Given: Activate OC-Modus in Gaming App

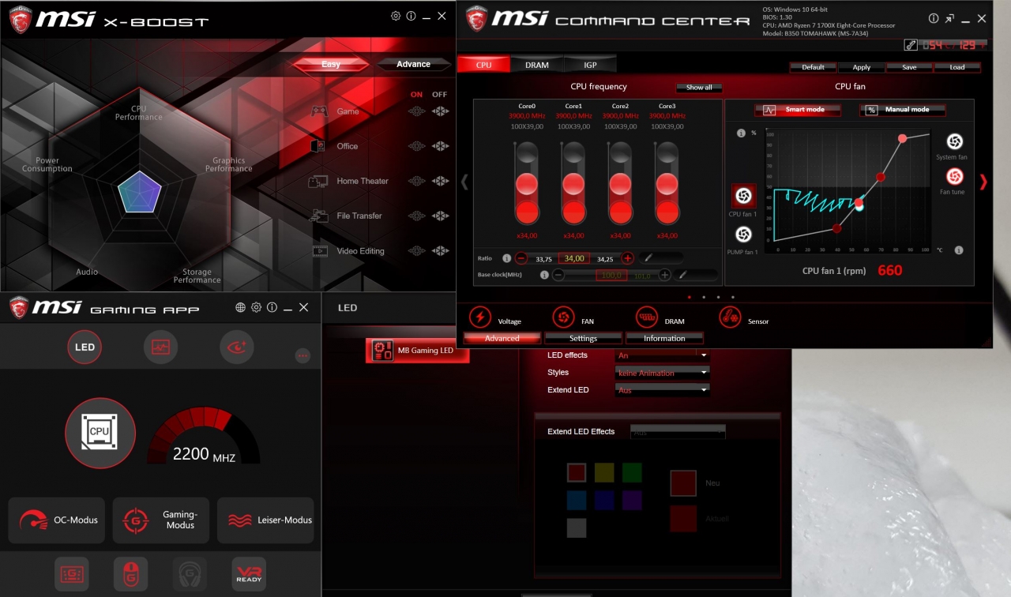Looking at the screenshot, I should [x=57, y=520].
